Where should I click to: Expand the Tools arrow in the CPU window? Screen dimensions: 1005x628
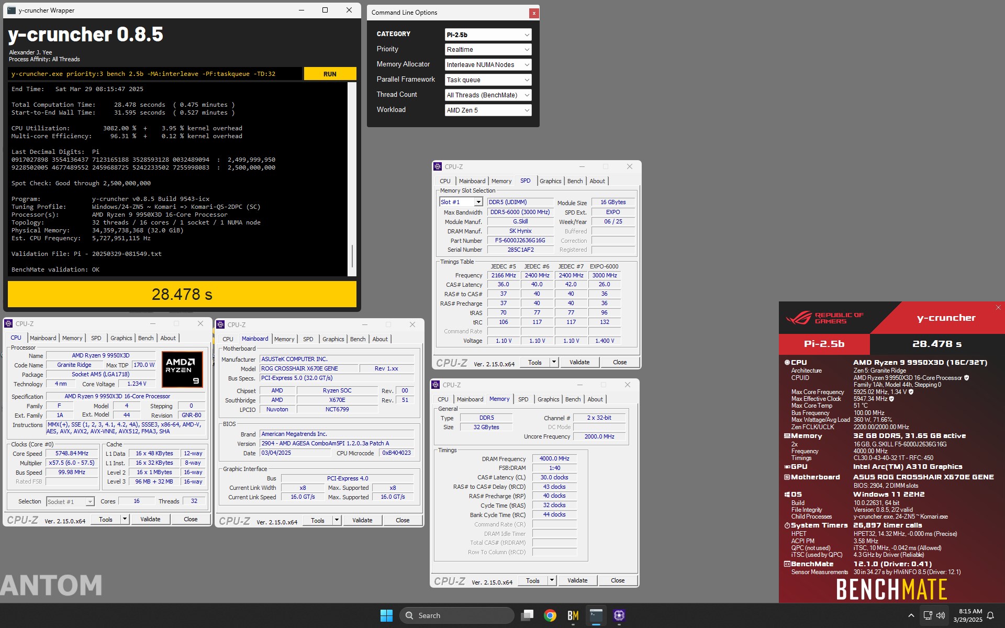[125, 519]
